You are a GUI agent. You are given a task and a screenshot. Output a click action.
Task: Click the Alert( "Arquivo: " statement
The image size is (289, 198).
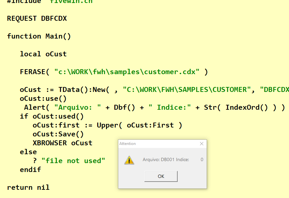click(x=155, y=107)
